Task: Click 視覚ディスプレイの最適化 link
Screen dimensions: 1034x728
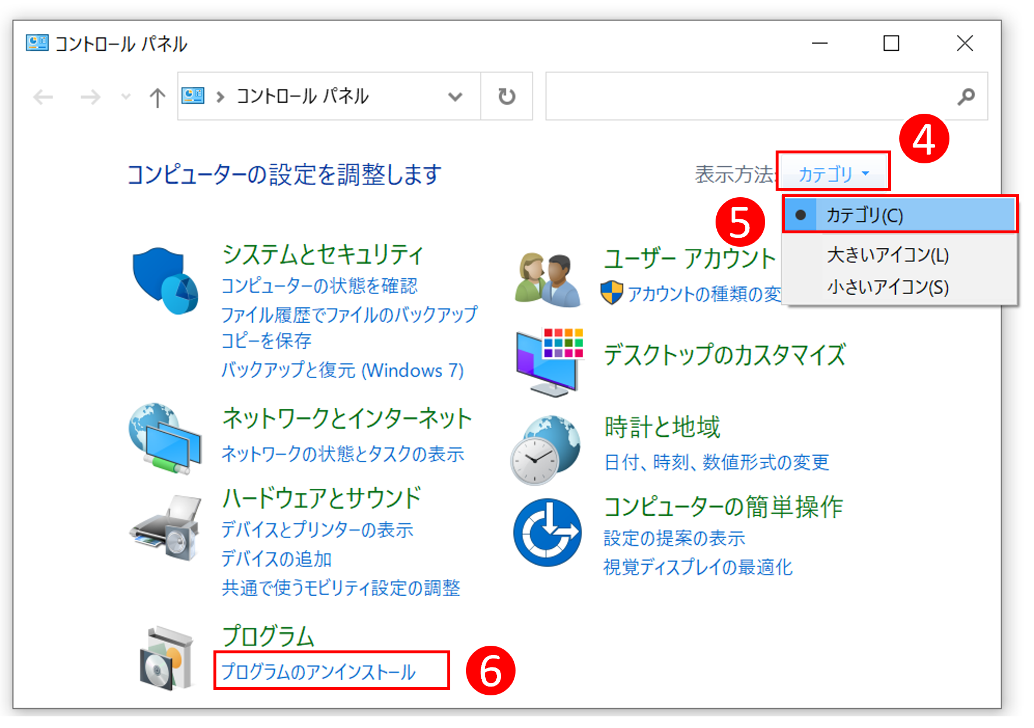Action: coord(698,566)
